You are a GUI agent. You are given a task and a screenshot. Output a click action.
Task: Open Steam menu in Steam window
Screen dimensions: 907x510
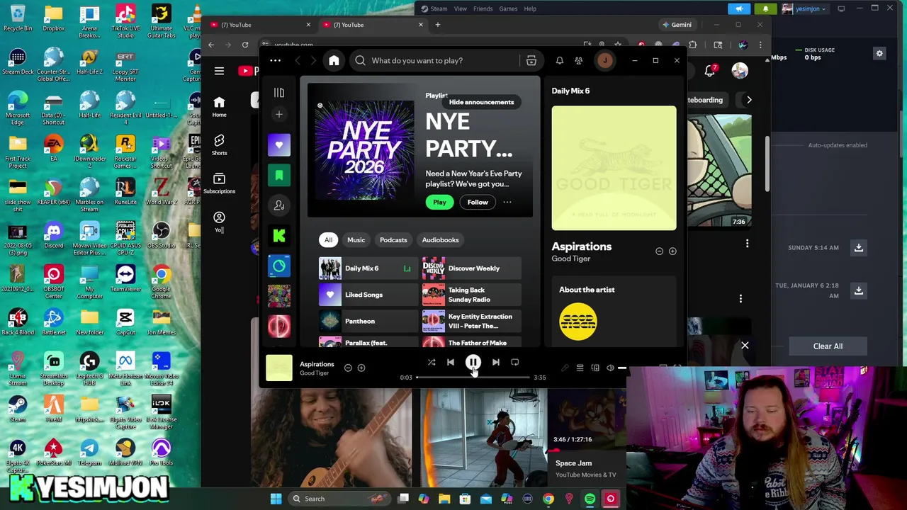[x=434, y=8]
